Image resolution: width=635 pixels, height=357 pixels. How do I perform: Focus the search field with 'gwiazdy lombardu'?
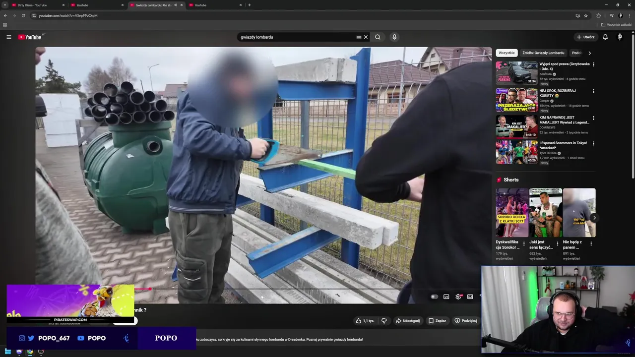click(297, 37)
